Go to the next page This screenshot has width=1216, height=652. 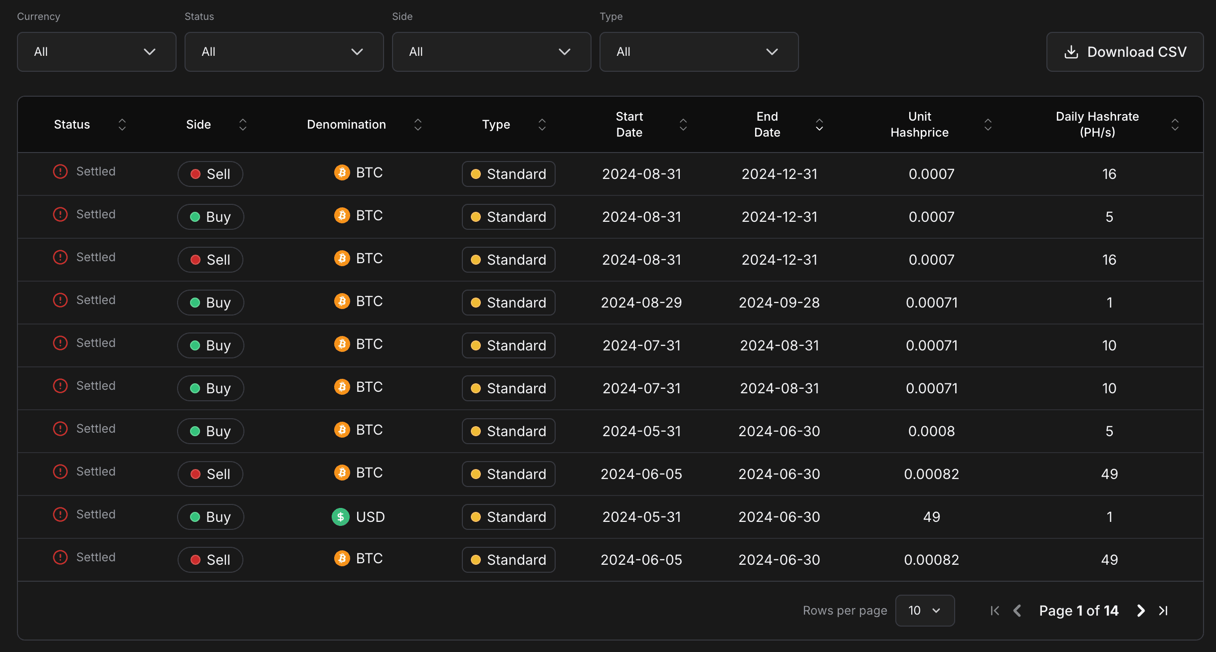pos(1140,610)
